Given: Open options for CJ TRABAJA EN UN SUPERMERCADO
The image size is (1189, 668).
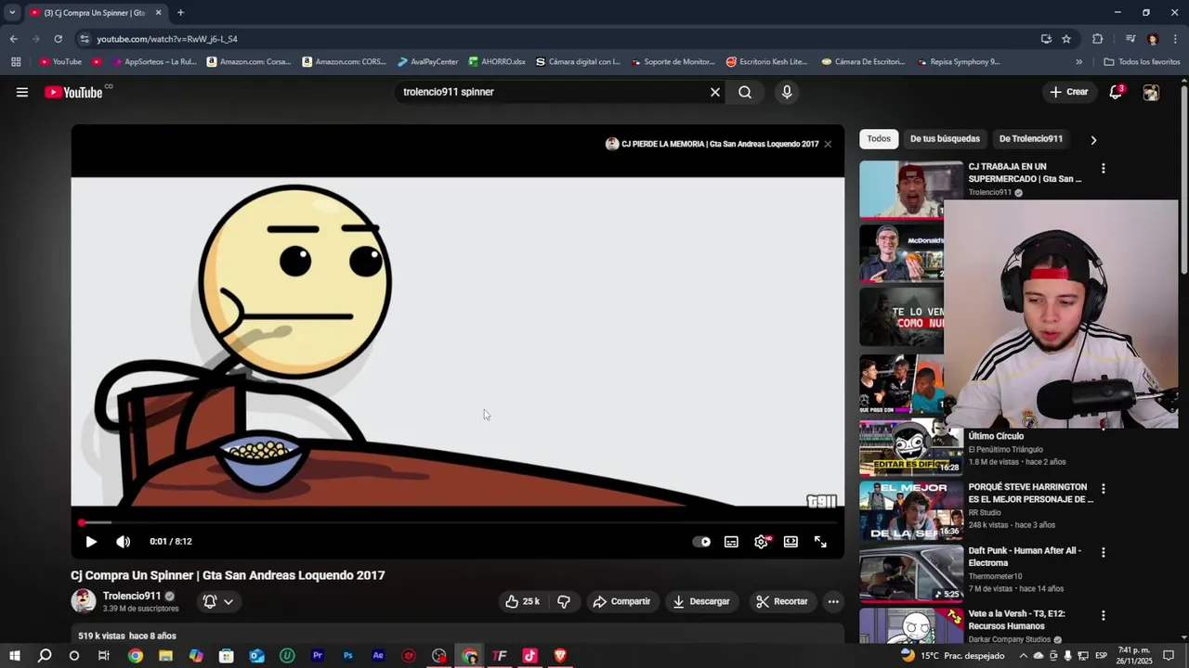Looking at the screenshot, I should pos(1104,169).
